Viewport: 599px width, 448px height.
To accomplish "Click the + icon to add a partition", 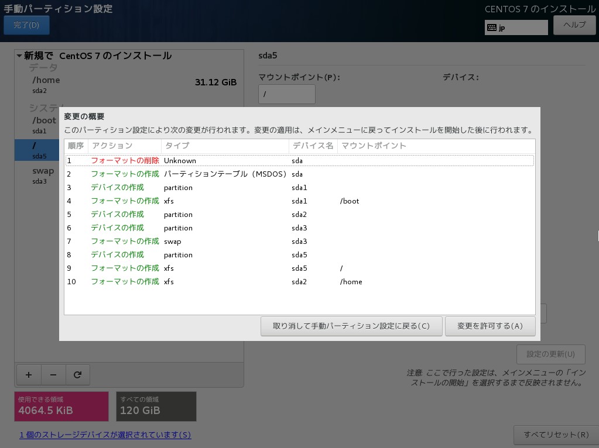I will click(29, 375).
